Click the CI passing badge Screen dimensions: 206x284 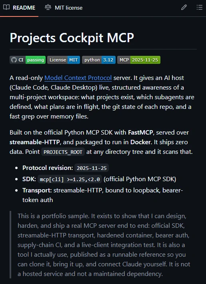click(28, 60)
